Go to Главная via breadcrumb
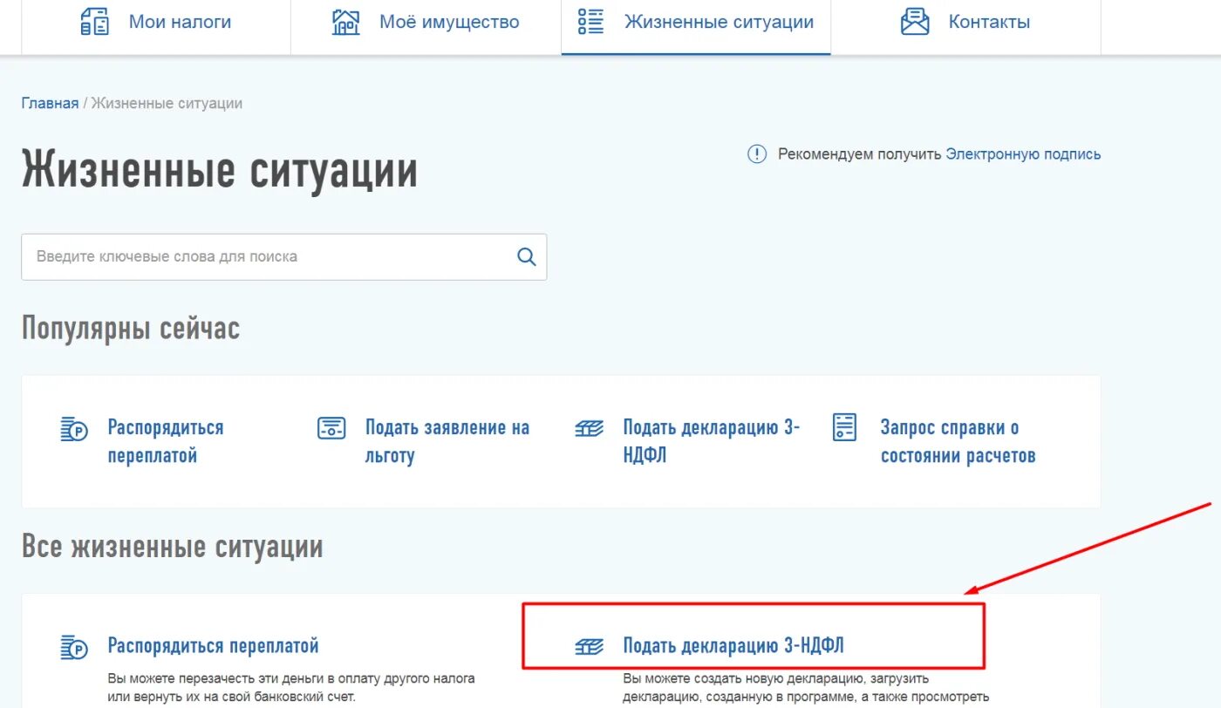This screenshot has height=708, width=1221. click(x=50, y=103)
